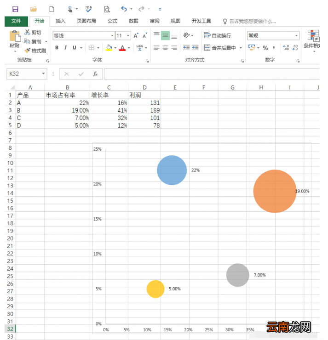Open print preview icon
This screenshot has width=328, height=340.
click(107, 9)
